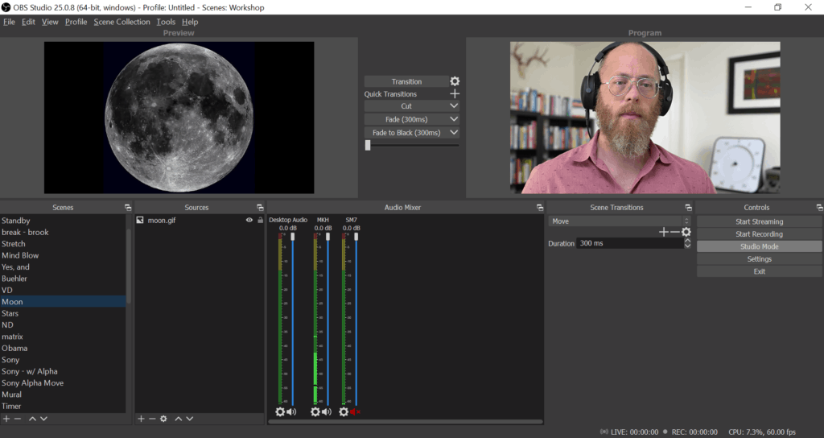Lock the moon.gif source
Image resolution: width=824 pixels, height=438 pixels.
[260, 220]
